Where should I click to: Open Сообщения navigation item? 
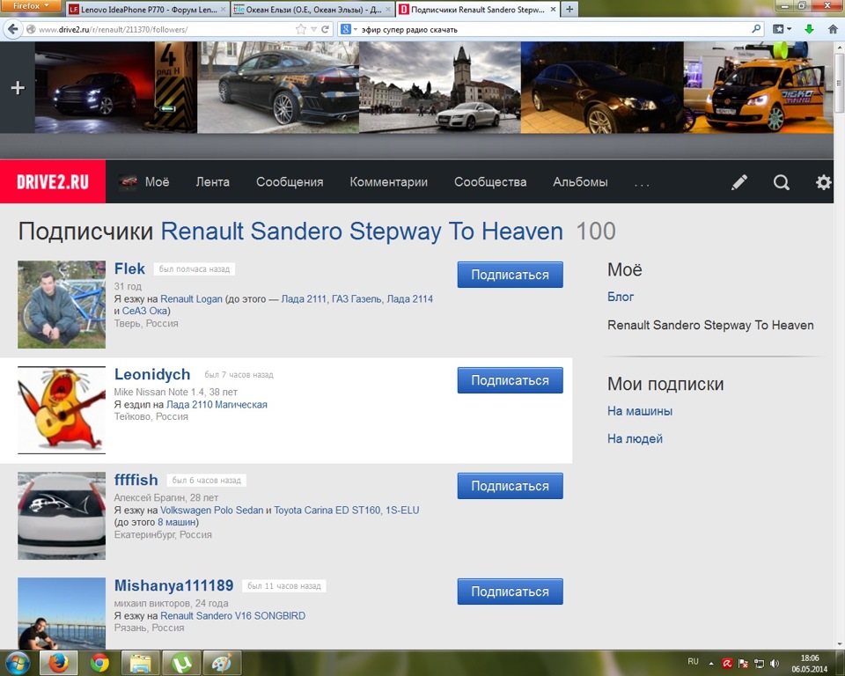(290, 181)
